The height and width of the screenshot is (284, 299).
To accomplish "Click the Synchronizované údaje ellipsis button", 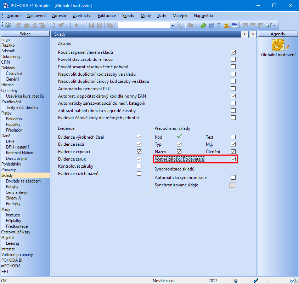I will [x=232, y=186].
